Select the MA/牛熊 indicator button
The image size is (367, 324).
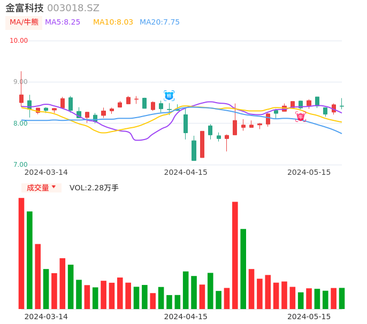(x=24, y=22)
